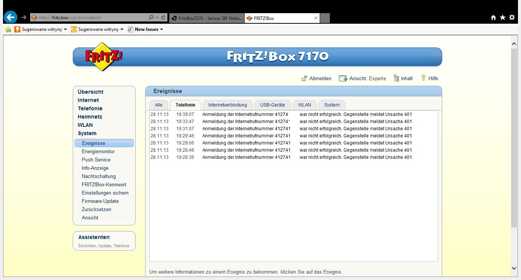This screenshot has width=521, height=280.
Task: Open Einstellungen sichern submenu item
Action: [105, 193]
